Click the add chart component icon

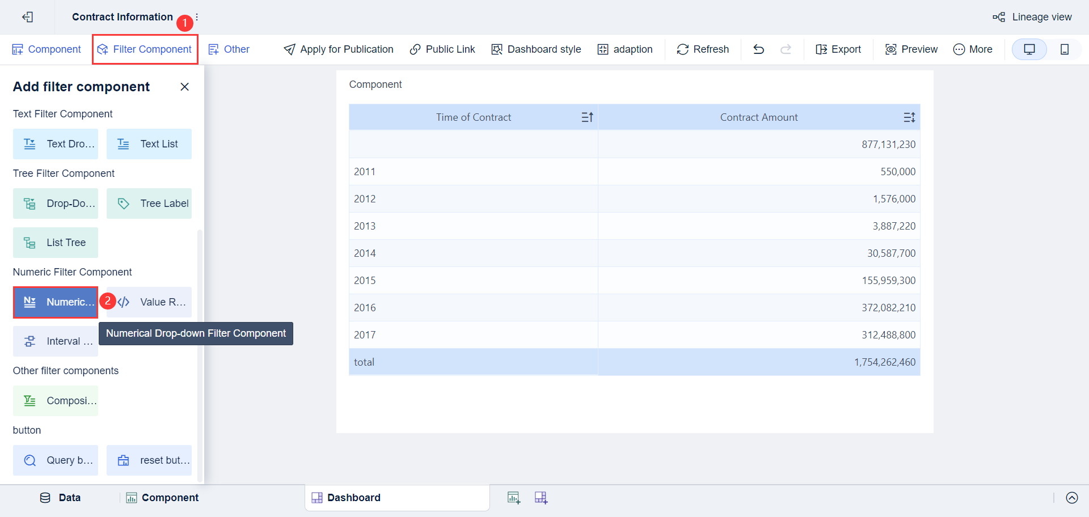click(x=514, y=497)
